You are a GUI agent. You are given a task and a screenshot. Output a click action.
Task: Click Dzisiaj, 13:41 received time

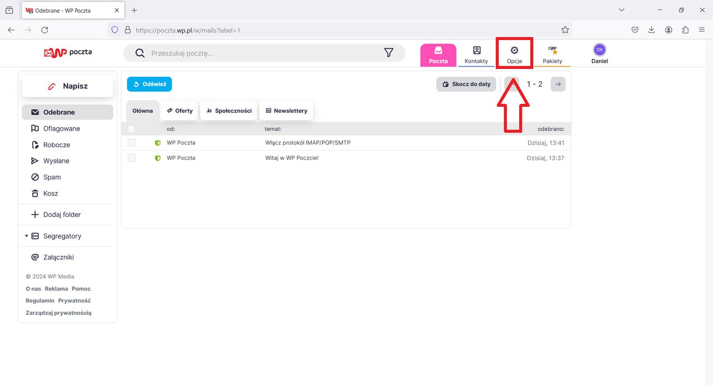(x=546, y=143)
